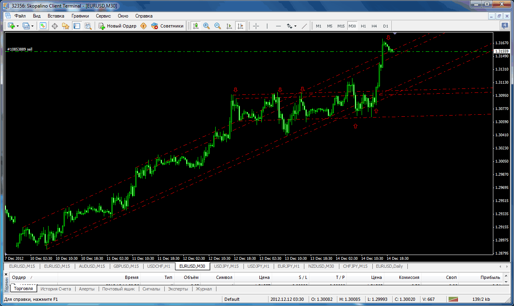The width and height of the screenshot is (514, 306).
Task: Expand the channels tool dropdown arrow
Action: (x=295, y=26)
